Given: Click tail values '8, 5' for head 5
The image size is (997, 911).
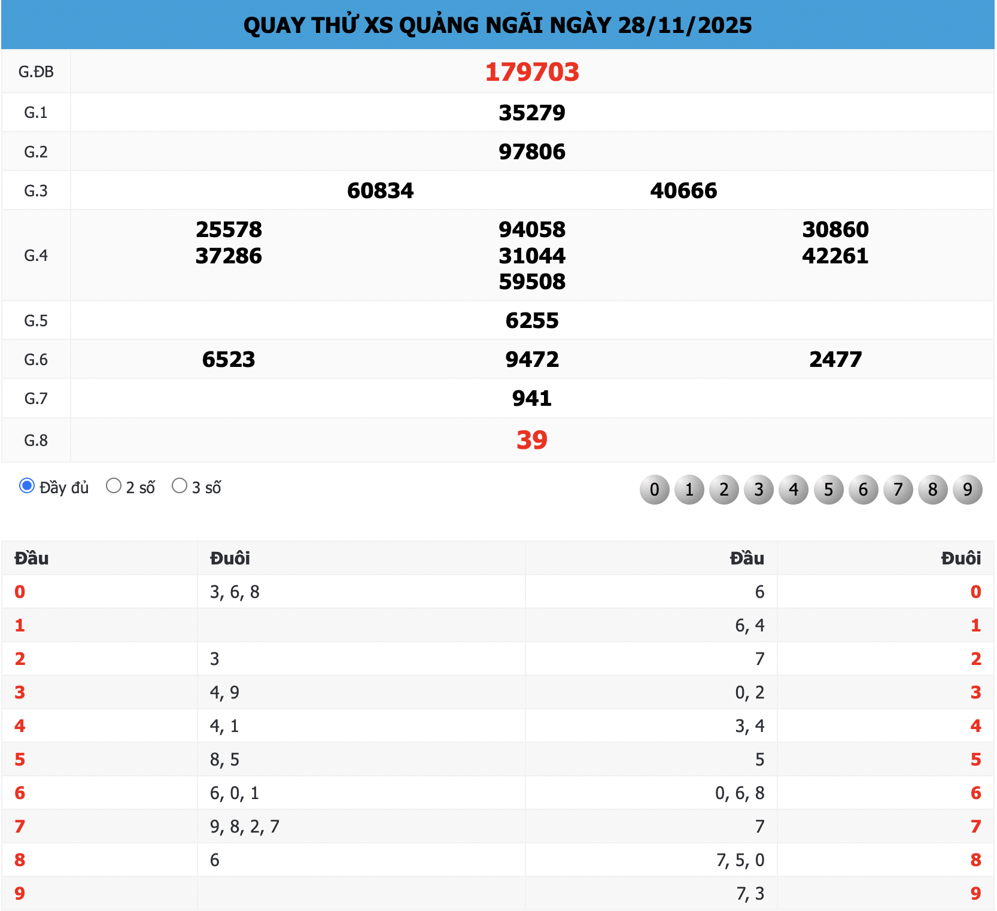Looking at the screenshot, I should (x=224, y=760).
